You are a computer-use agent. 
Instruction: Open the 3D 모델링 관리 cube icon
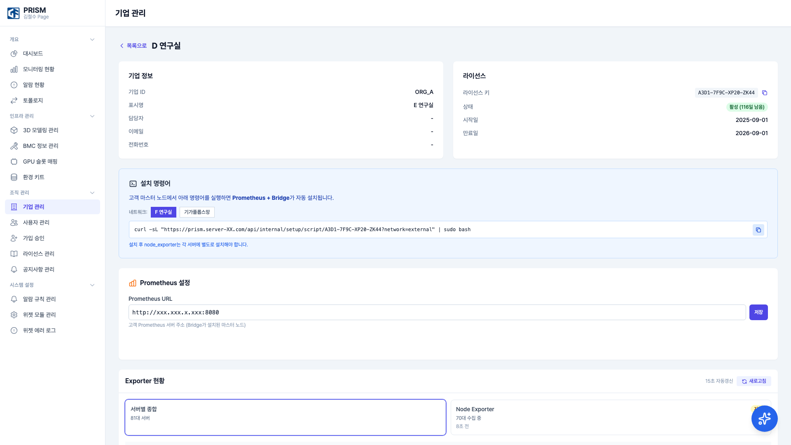(x=14, y=130)
